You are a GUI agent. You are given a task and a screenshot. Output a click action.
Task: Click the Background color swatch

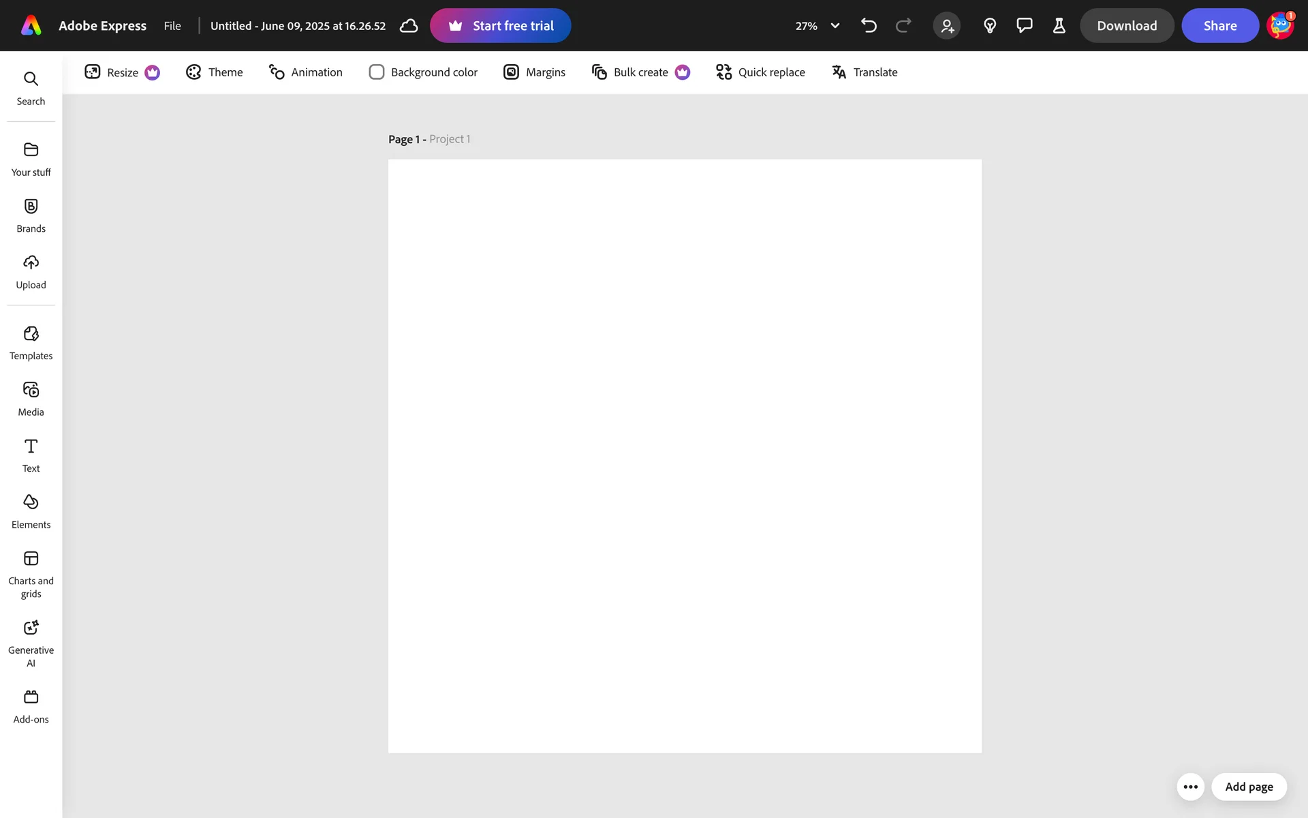click(x=377, y=72)
